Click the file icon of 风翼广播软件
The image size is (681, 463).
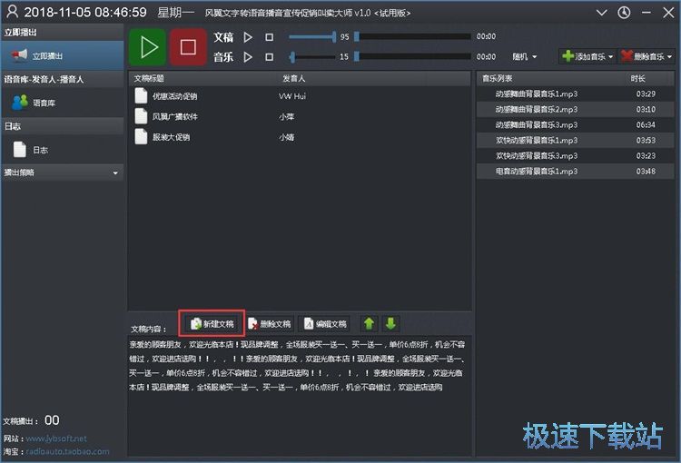[x=141, y=116]
